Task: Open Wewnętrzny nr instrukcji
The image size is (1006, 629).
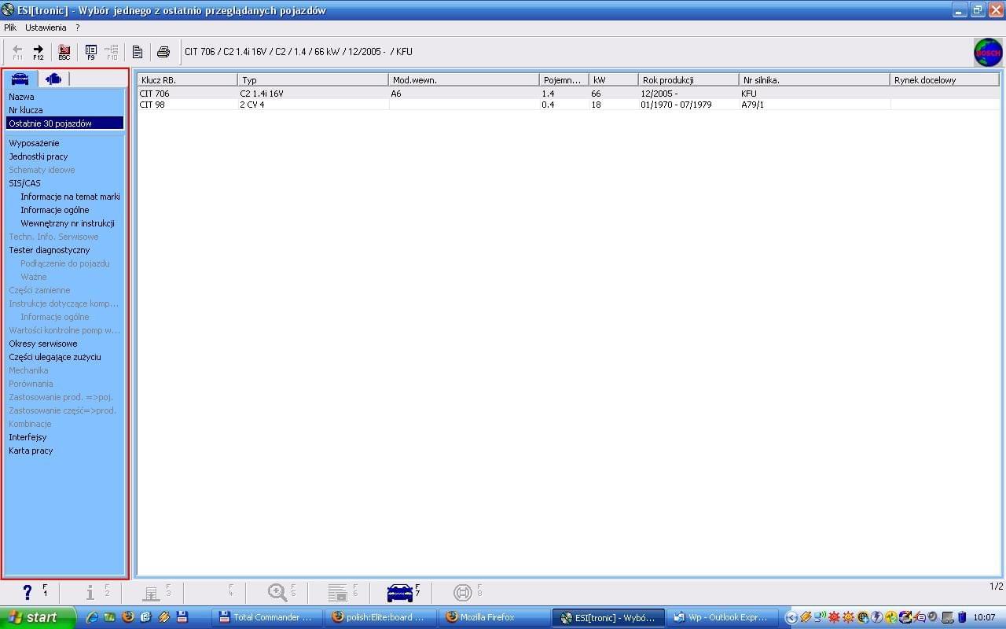Action: (x=68, y=223)
